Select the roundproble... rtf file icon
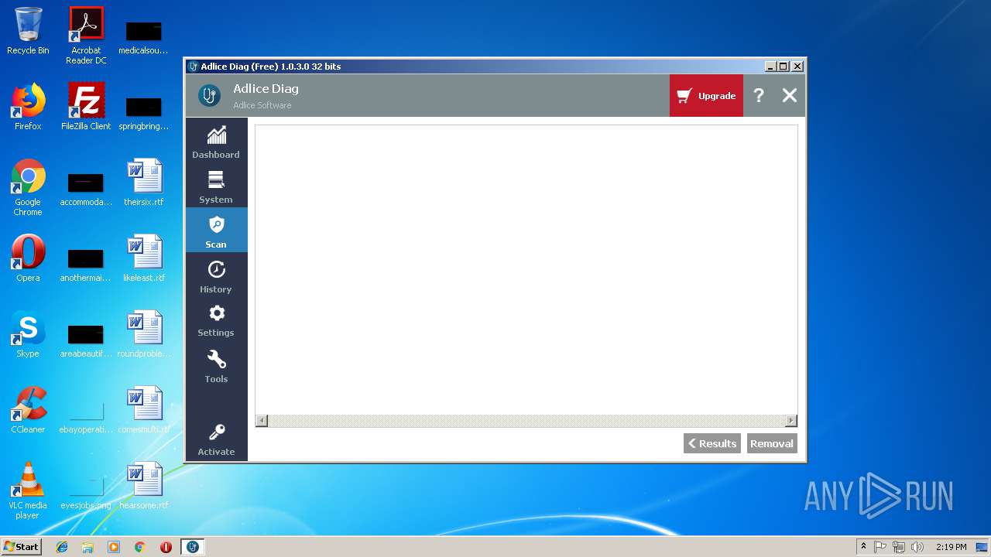This screenshot has height=557, width=991. click(x=144, y=334)
